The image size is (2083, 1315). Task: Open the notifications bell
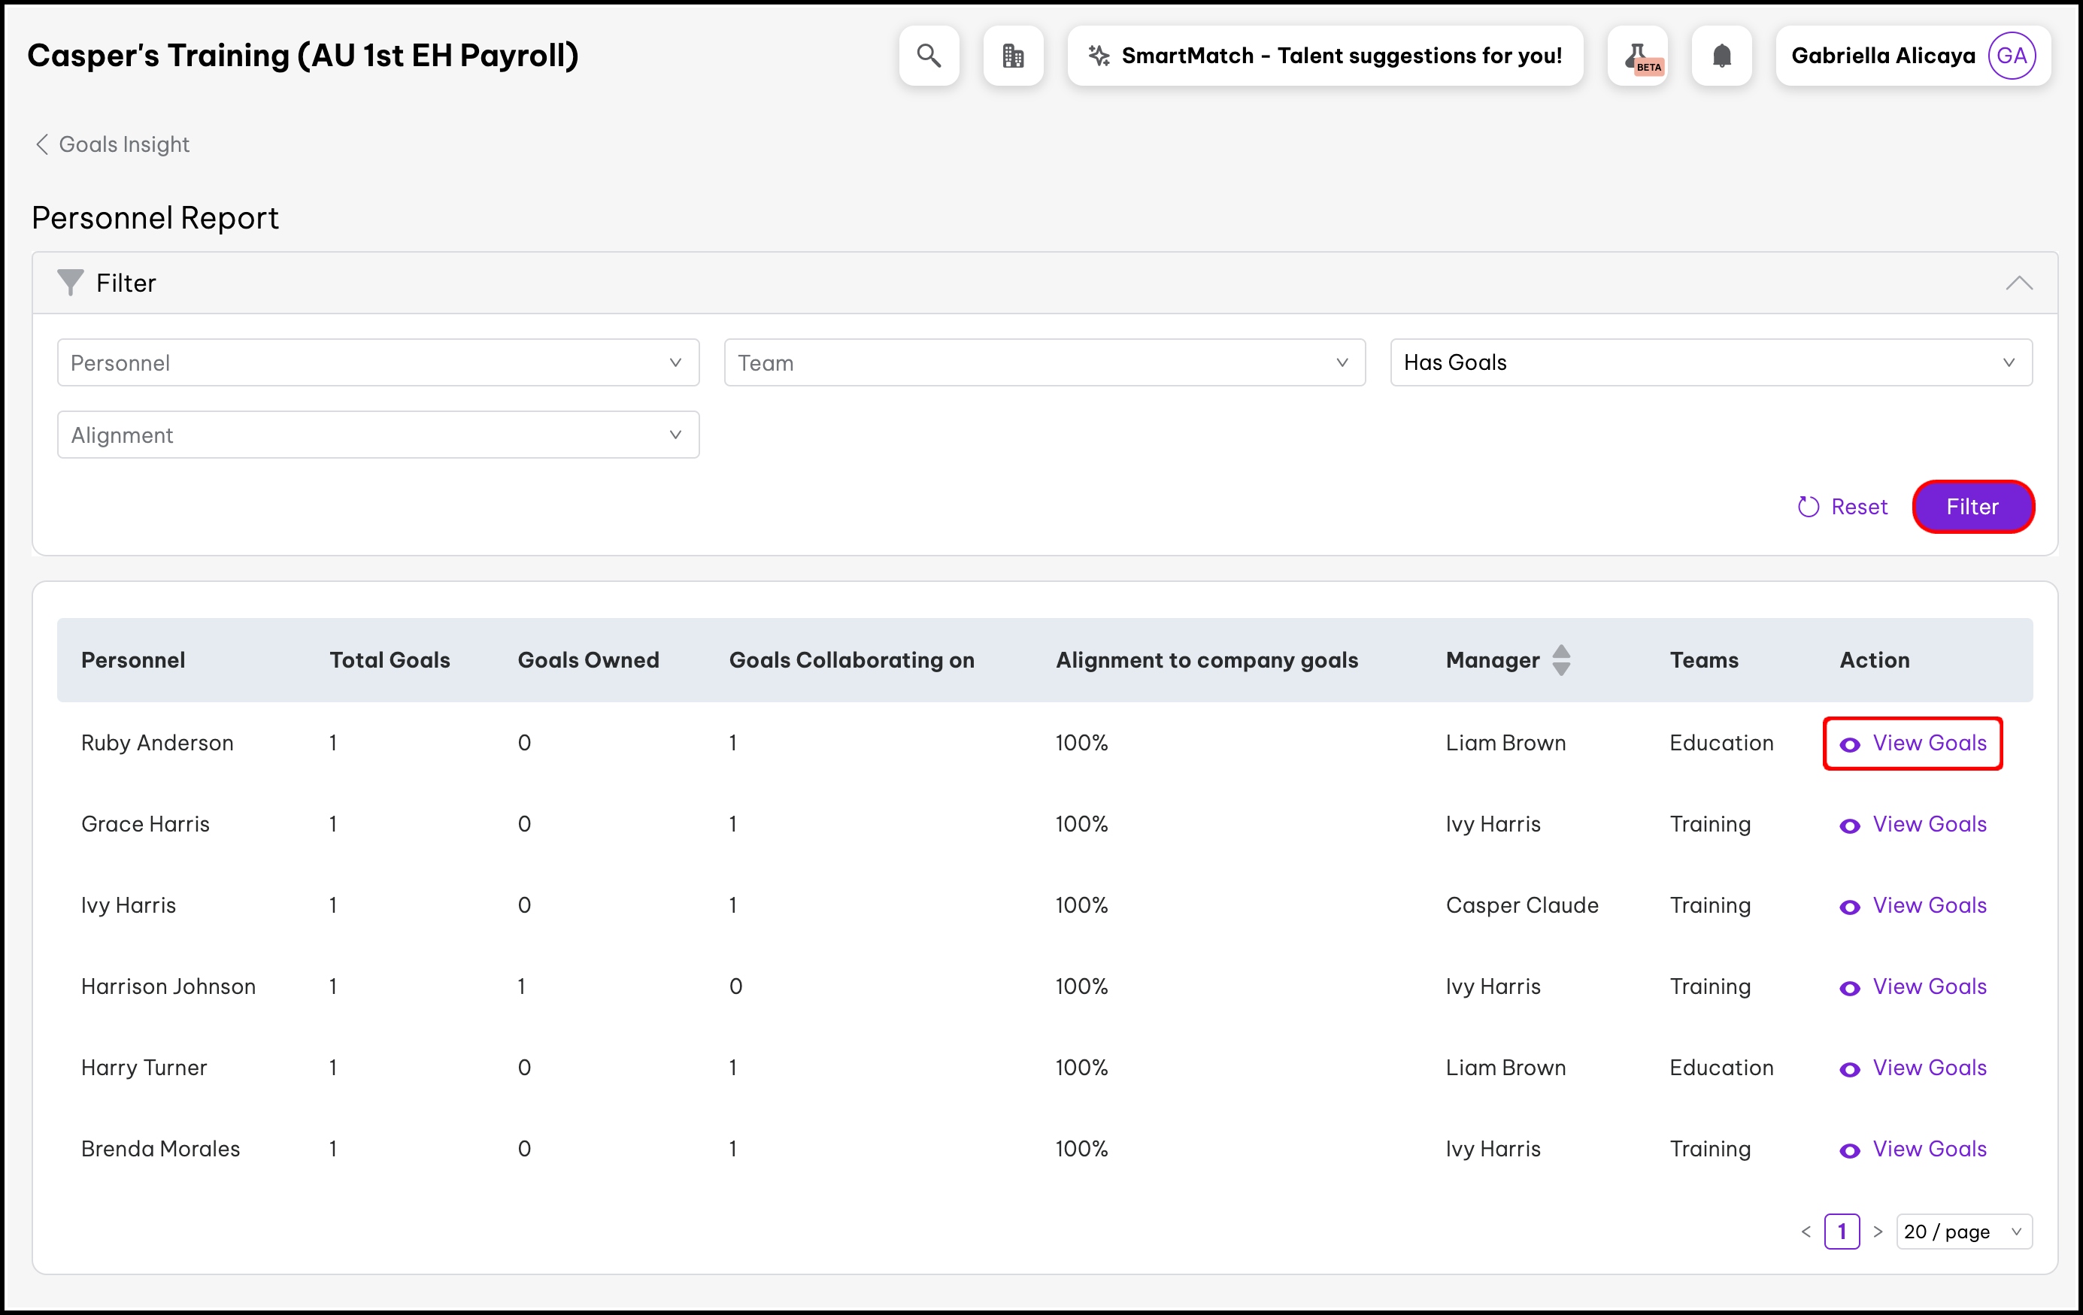[x=1721, y=56]
